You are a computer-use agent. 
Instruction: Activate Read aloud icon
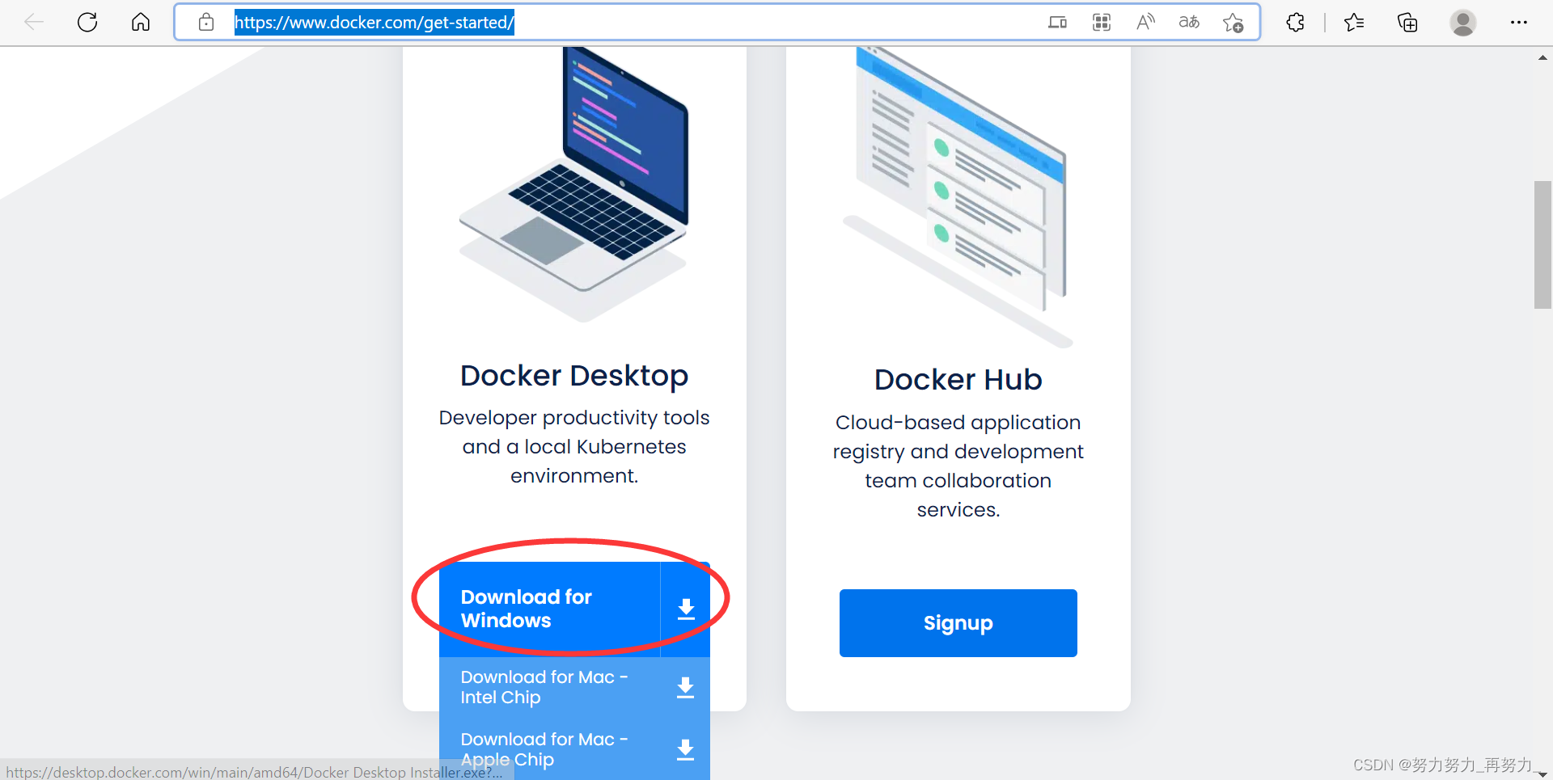click(x=1145, y=22)
